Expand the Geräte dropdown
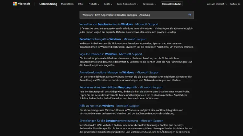 (x=108, y=4)
